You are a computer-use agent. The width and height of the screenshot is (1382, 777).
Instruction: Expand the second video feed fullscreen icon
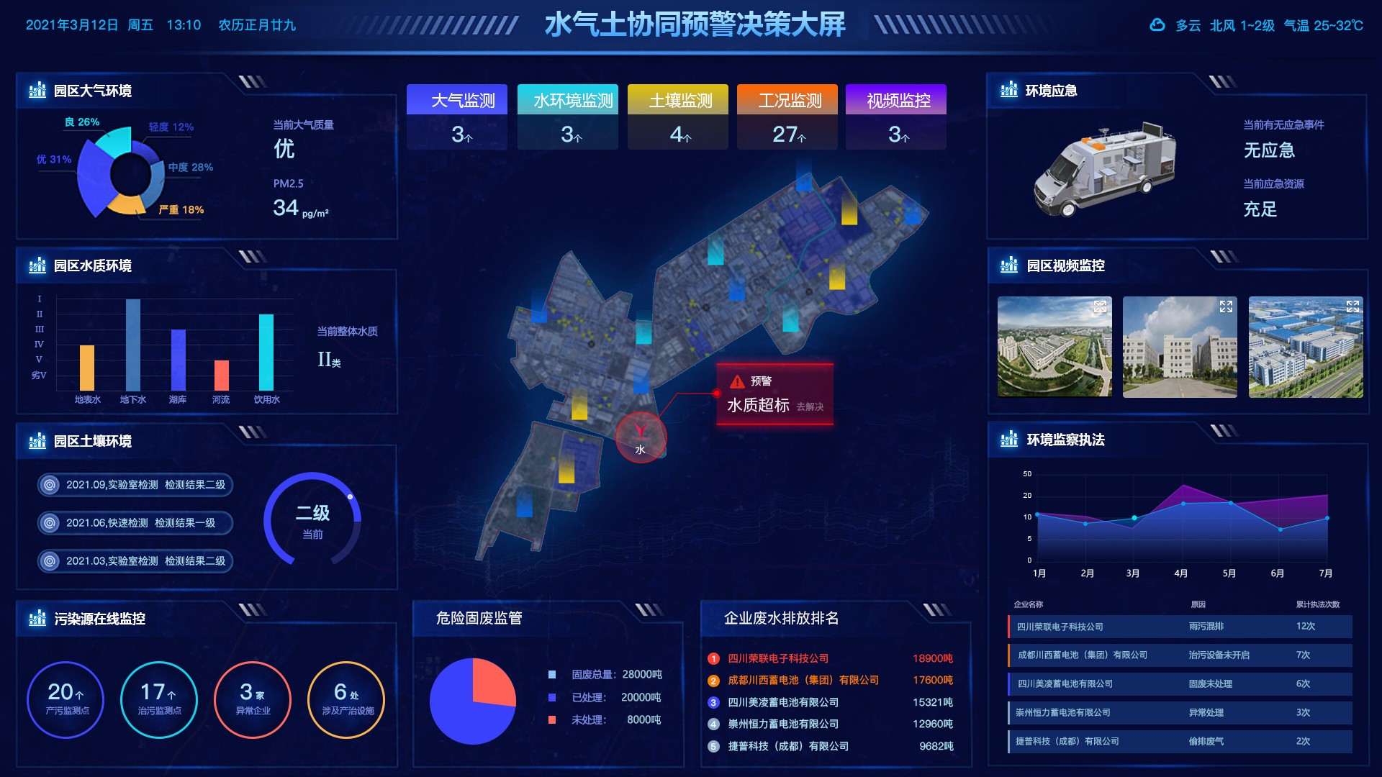pyautogui.click(x=1226, y=307)
